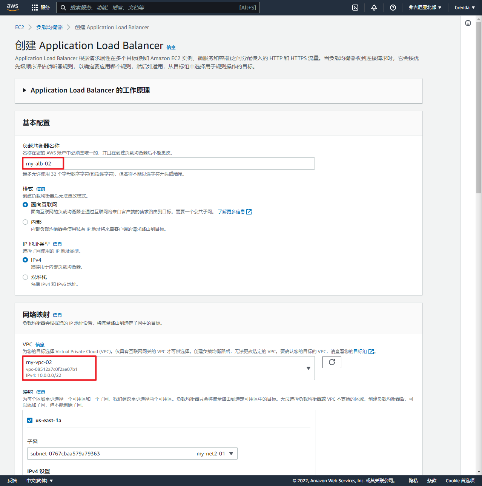
Task: Open the brenda account menu
Action: coord(465,8)
